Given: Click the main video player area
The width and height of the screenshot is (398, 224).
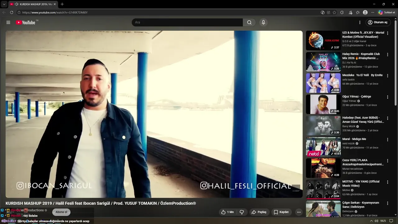Looking at the screenshot, I should pos(154,114).
